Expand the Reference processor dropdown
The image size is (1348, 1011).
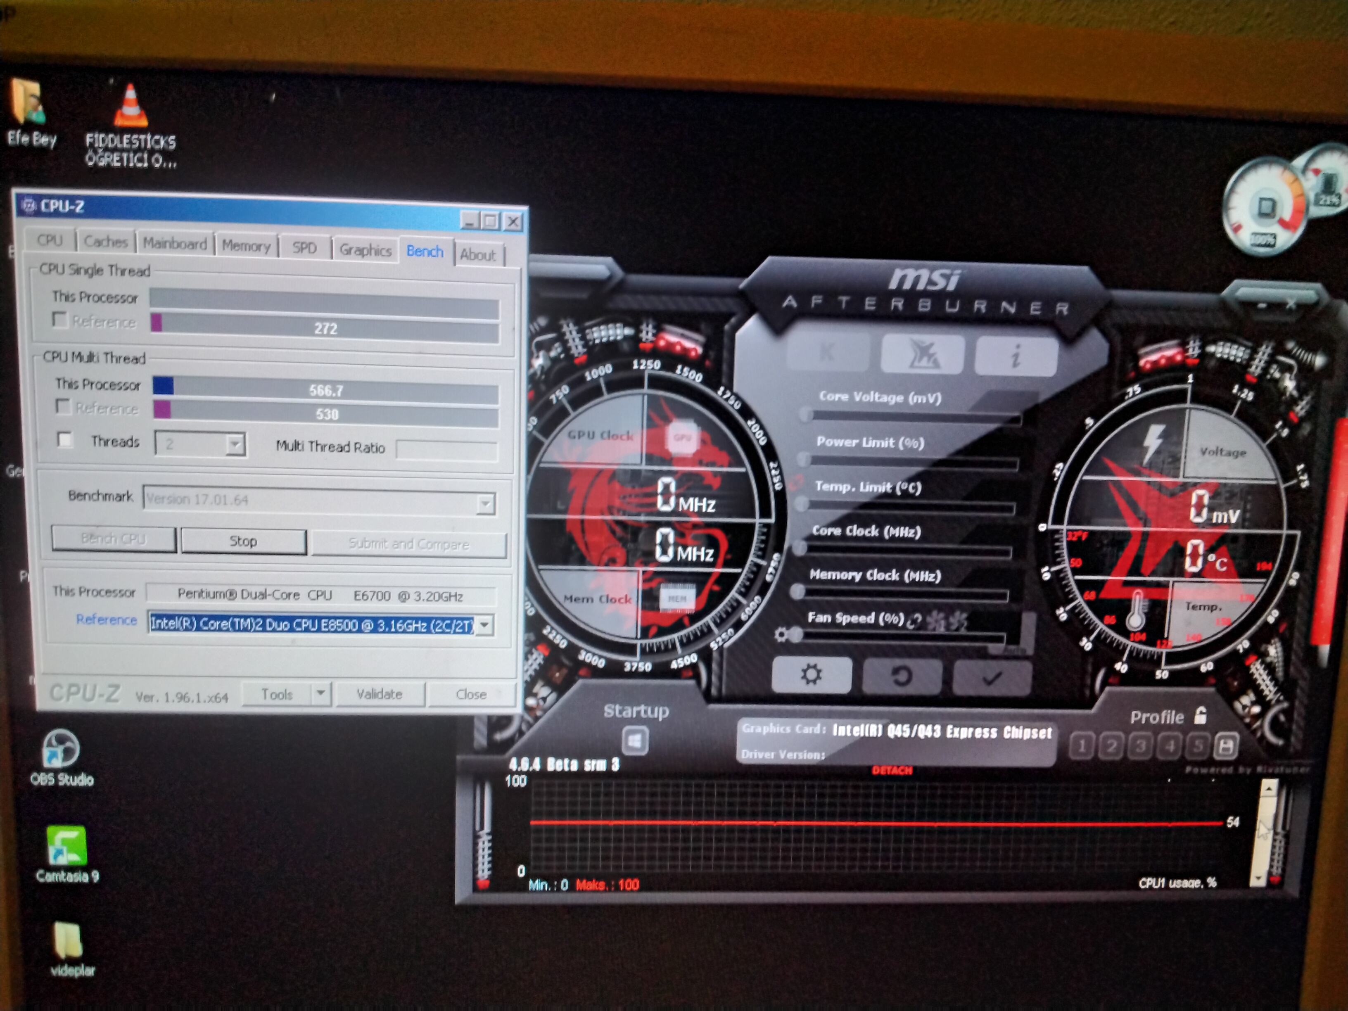tap(484, 624)
